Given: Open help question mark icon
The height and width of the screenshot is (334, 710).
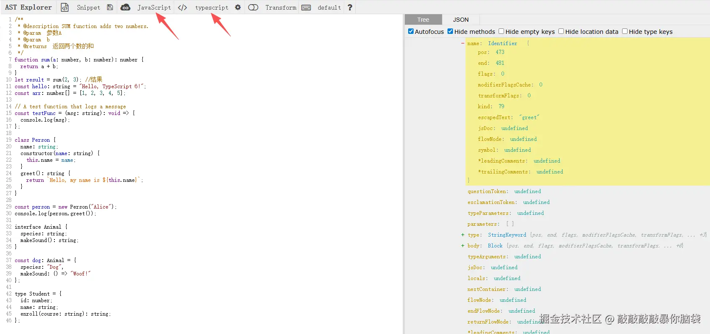Looking at the screenshot, I should coord(350,8).
